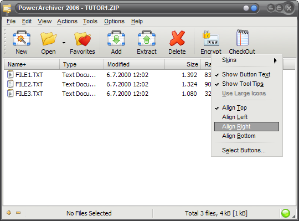Sort by the Name column header
299x221 pixels.
pos(32,64)
